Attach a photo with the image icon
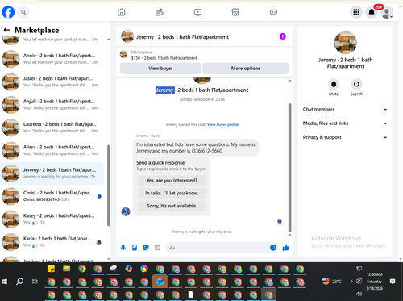Viewport: 403px width, 301px height. tap(135, 248)
